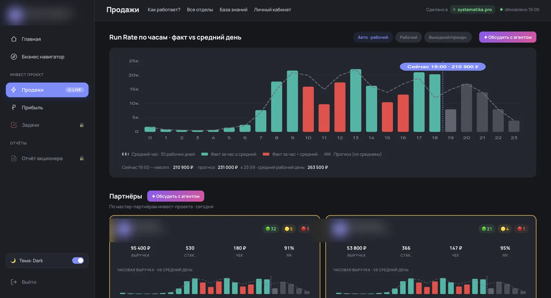Click the yellow 5 status badge
This screenshot has width=551, height=298.
[289, 229]
